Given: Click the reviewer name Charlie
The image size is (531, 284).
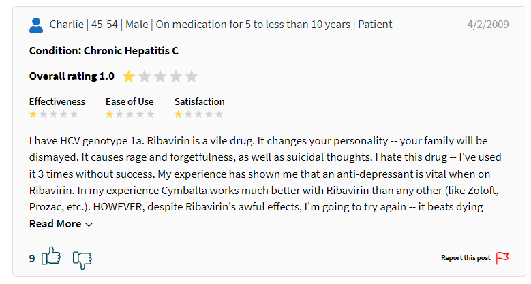Looking at the screenshot, I should tap(66, 25).
